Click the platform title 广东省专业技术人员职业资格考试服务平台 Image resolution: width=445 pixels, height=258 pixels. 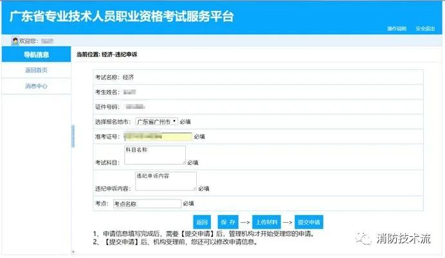[x=122, y=16]
